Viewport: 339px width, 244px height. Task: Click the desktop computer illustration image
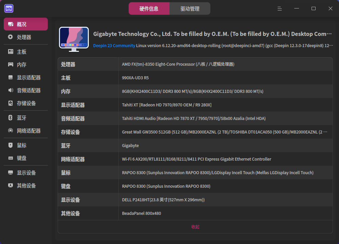coord(74,39)
